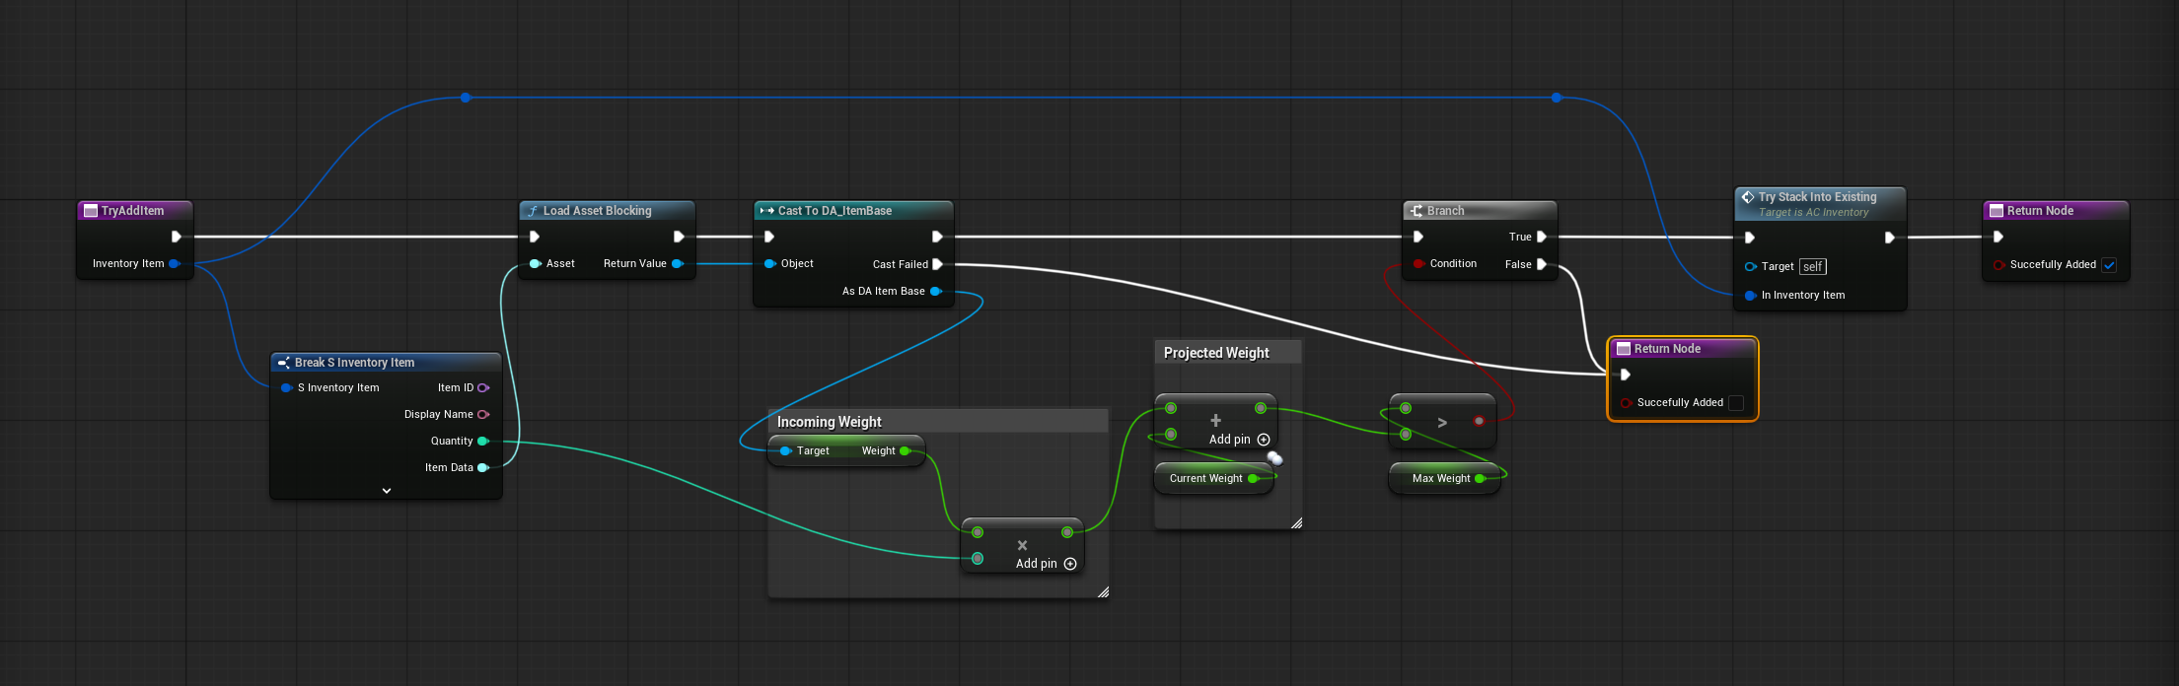Image resolution: width=2179 pixels, height=686 pixels.
Task: Click the Return Value output pin
Action: click(678, 263)
